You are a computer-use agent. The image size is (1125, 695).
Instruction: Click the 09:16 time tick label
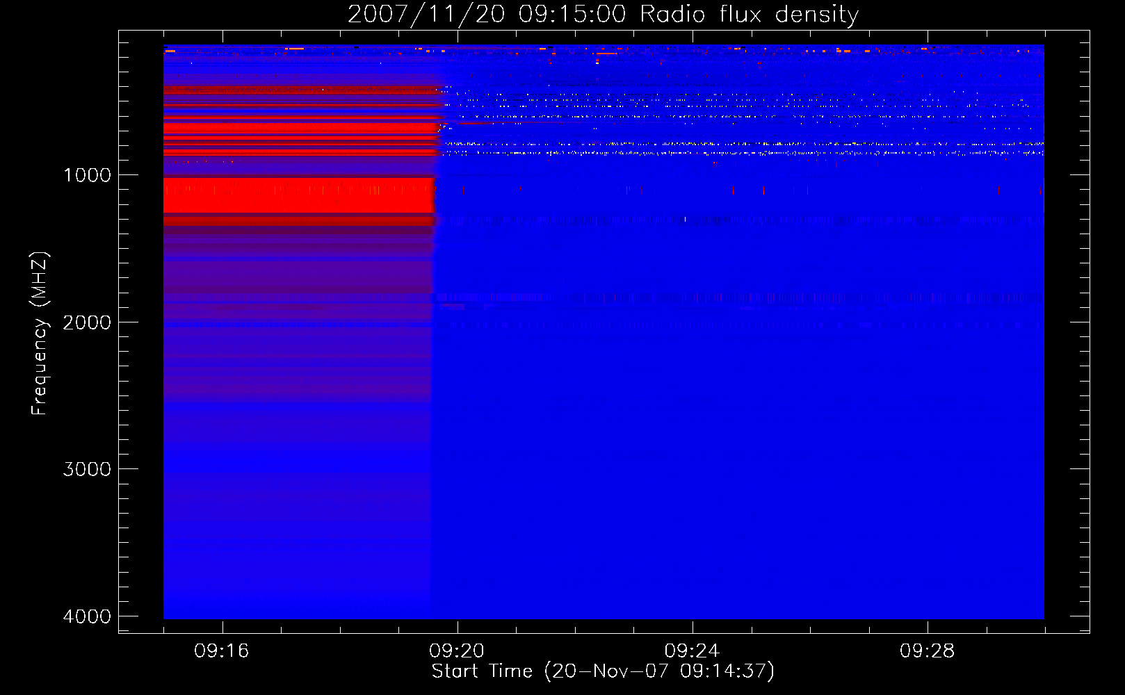tap(222, 651)
